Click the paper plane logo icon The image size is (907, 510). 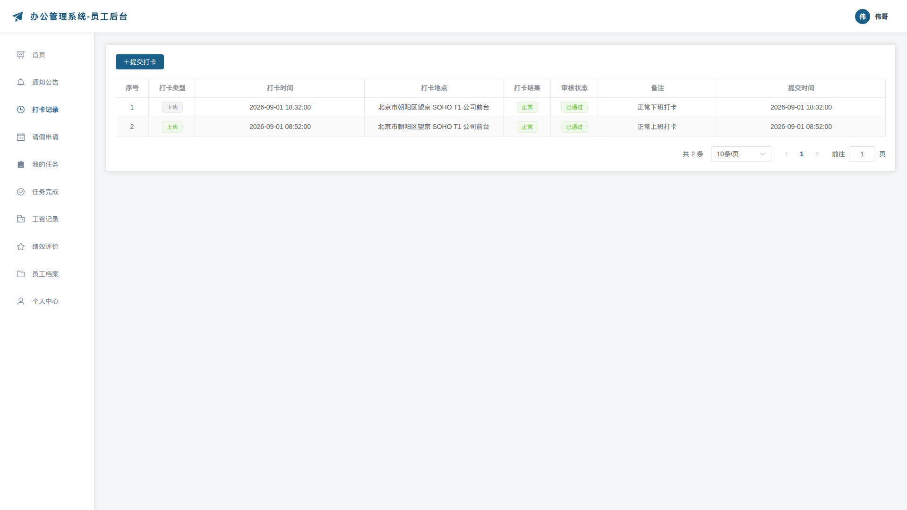pyautogui.click(x=17, y=17)
